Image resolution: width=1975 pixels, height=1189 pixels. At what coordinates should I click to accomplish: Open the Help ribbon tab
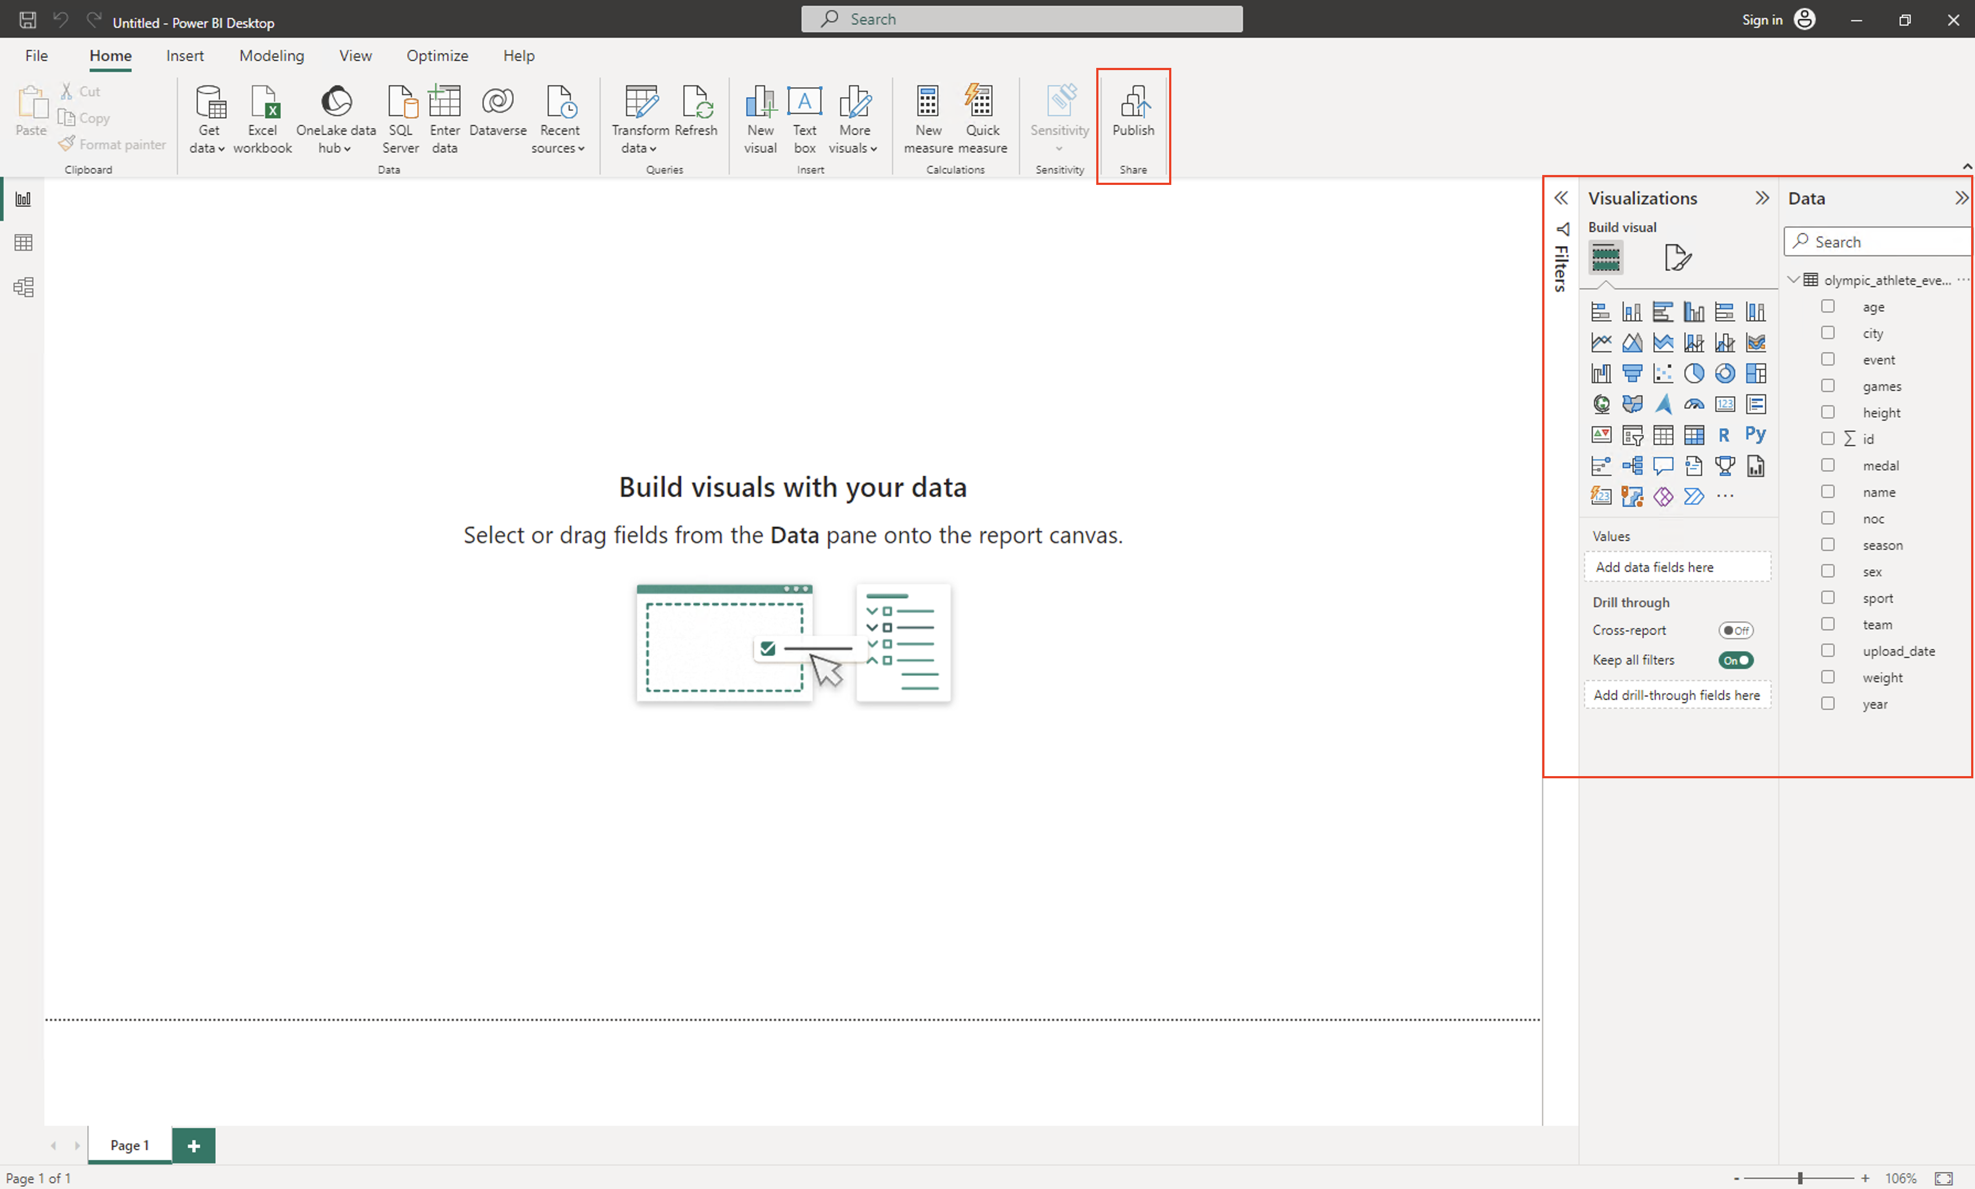pyautogui.click(x=518, y=55)
